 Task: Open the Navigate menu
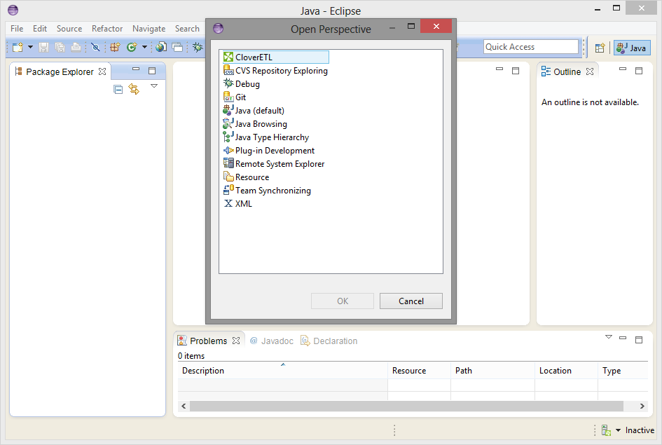tap(149, 29)
